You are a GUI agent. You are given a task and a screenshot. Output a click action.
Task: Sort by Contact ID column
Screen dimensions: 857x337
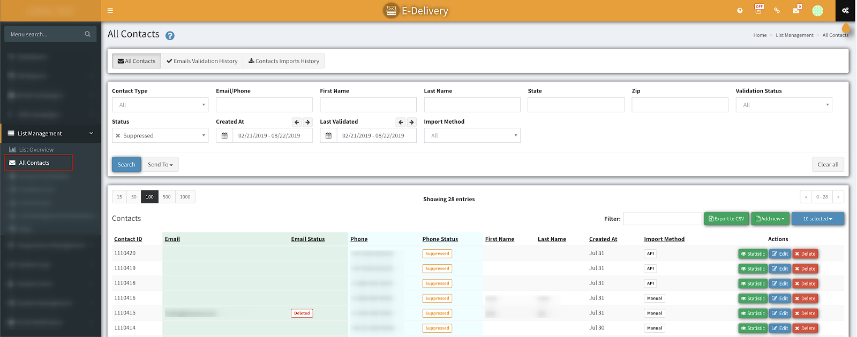pos(128,239)
